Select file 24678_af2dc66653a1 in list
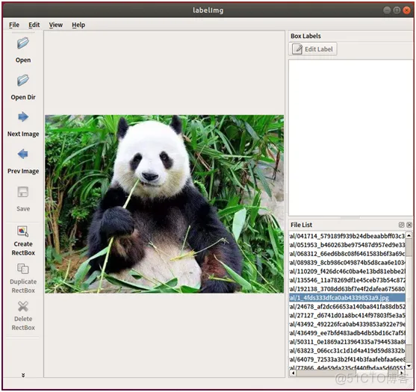 [x=347, y=307]
